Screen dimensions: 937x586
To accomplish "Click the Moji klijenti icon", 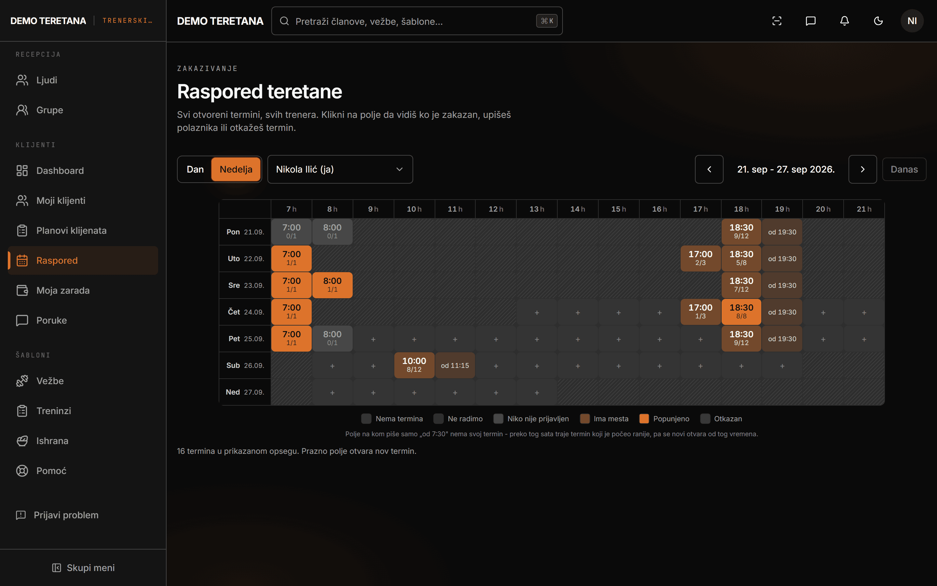I will tap(22, 200).
